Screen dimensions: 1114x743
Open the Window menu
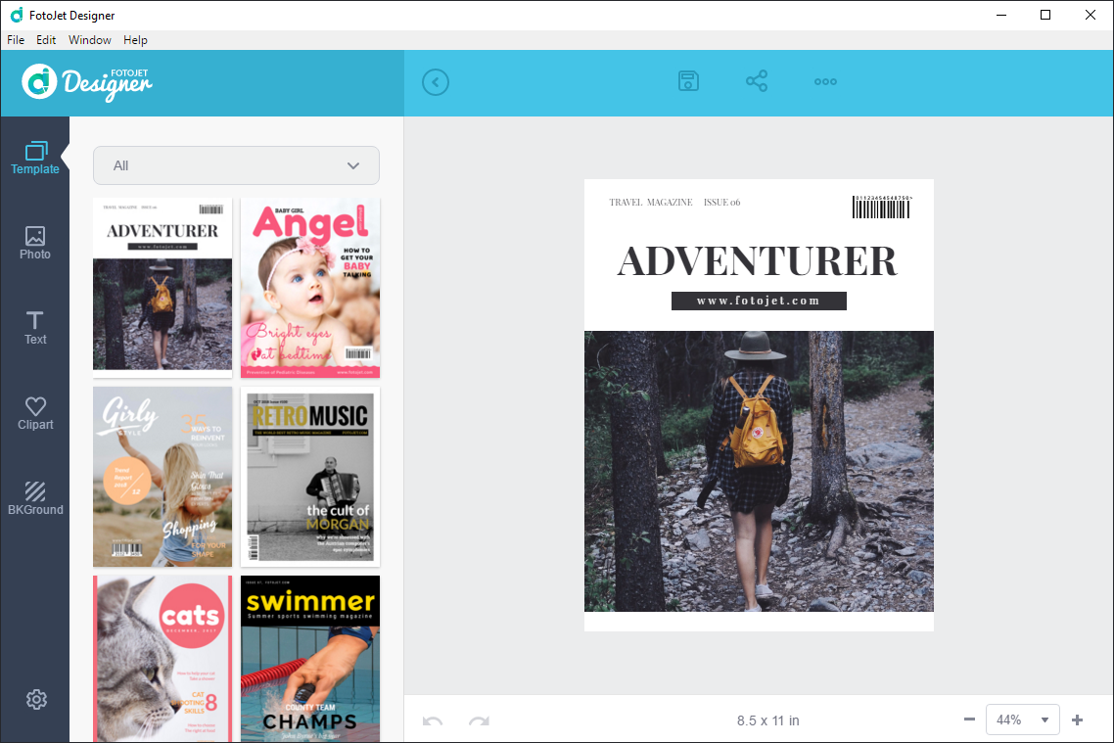pos(90,40)
